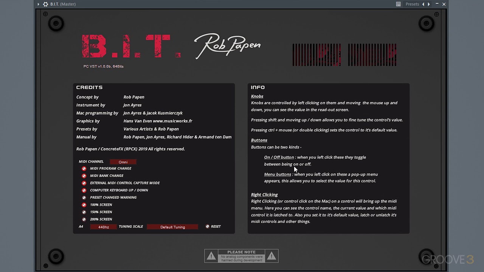Click the Manual by credits line
Image resolution: width=484 pixels, height=272 pixels.
pyautogui.click(x=154, y=137)
